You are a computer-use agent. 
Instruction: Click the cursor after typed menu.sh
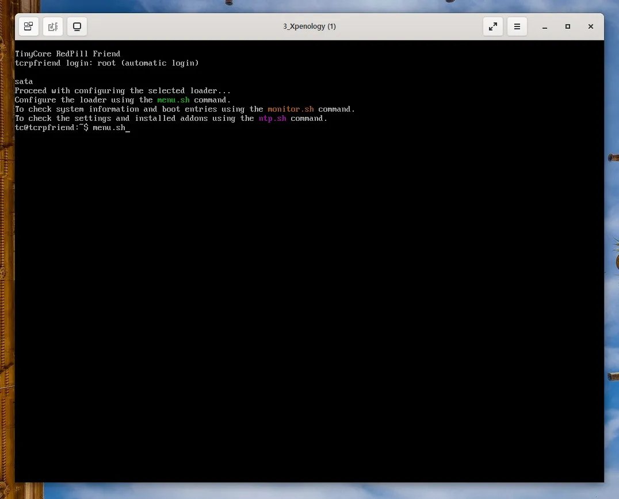pyautogui.click(x=128, y=128)
